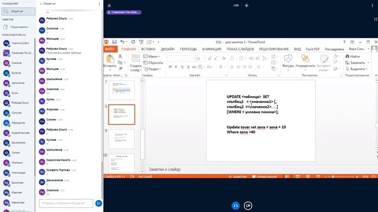Viewport: 378px width, 212px height.
Task: Paste using the Вставить clipboard icon
Action: (110, 59)
